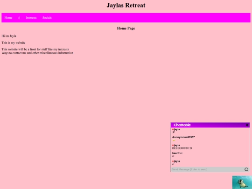This screenshot has height=189, width=252.
Task: Focus the Send Message chat field
Action: [207, 169]
